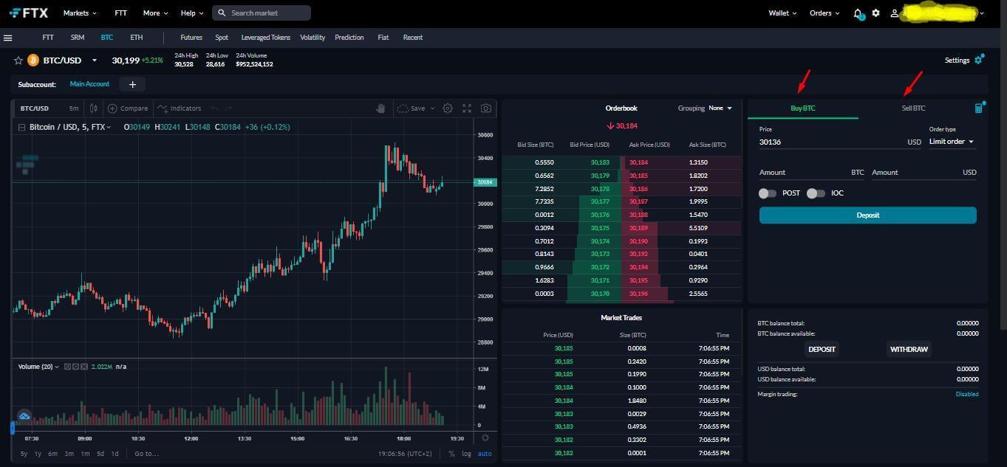
Task: Click the chart Save cloud button
Action: [x=411, y=108]
